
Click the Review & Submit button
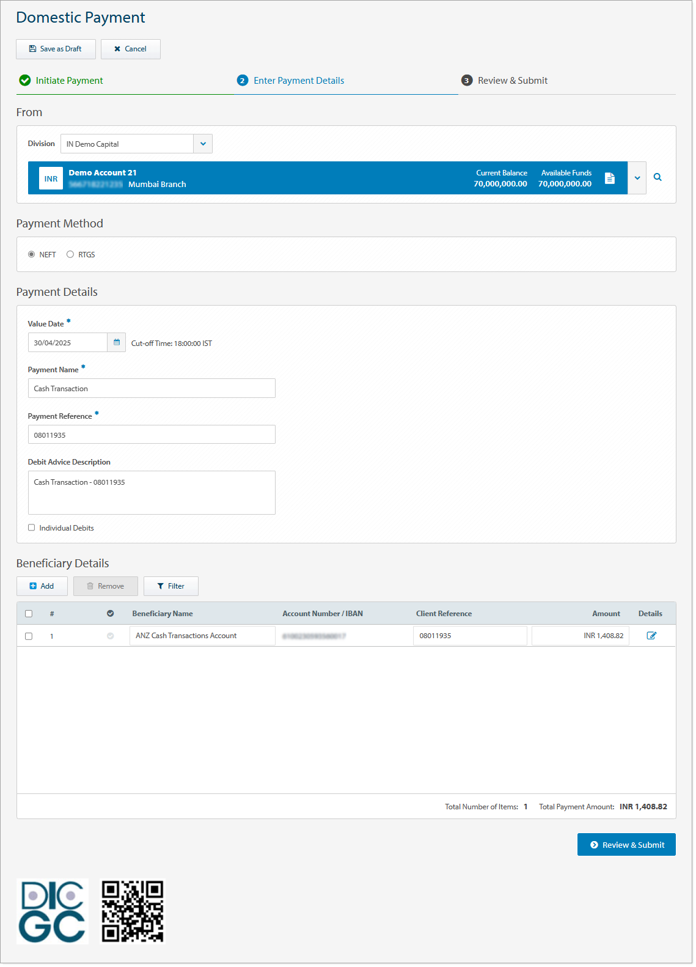(626, 845)
